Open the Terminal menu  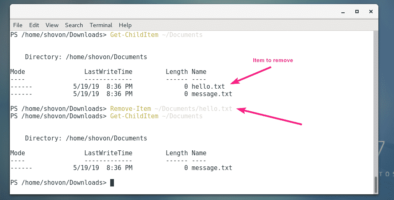(101, 25)
